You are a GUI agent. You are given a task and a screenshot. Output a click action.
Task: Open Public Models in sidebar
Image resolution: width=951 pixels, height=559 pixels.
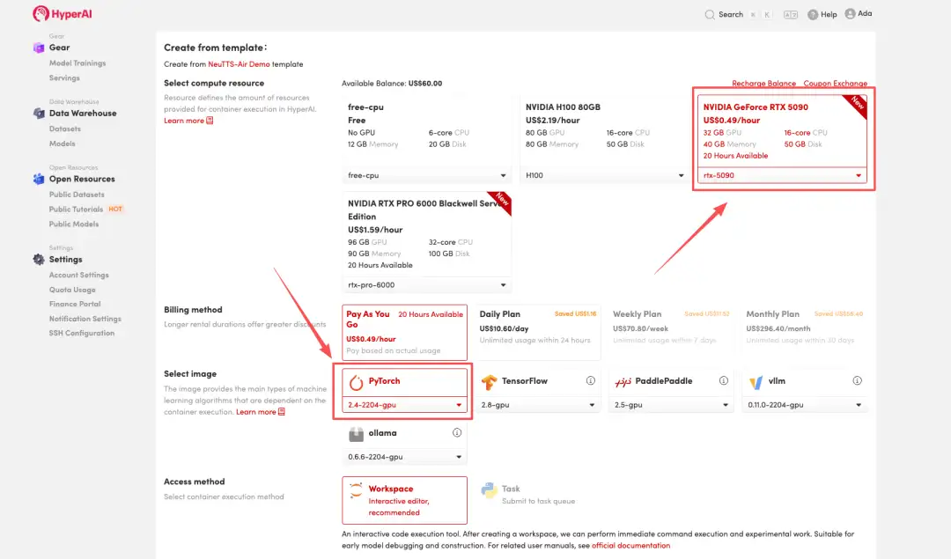[x=73, y=224]
